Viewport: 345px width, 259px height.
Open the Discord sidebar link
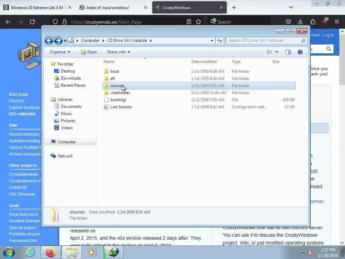pos(16,100)
